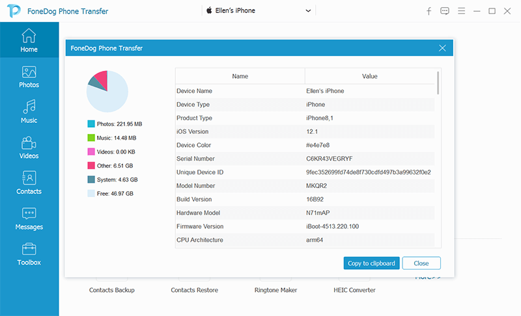Click the Close button in dialog

point(421,263)
